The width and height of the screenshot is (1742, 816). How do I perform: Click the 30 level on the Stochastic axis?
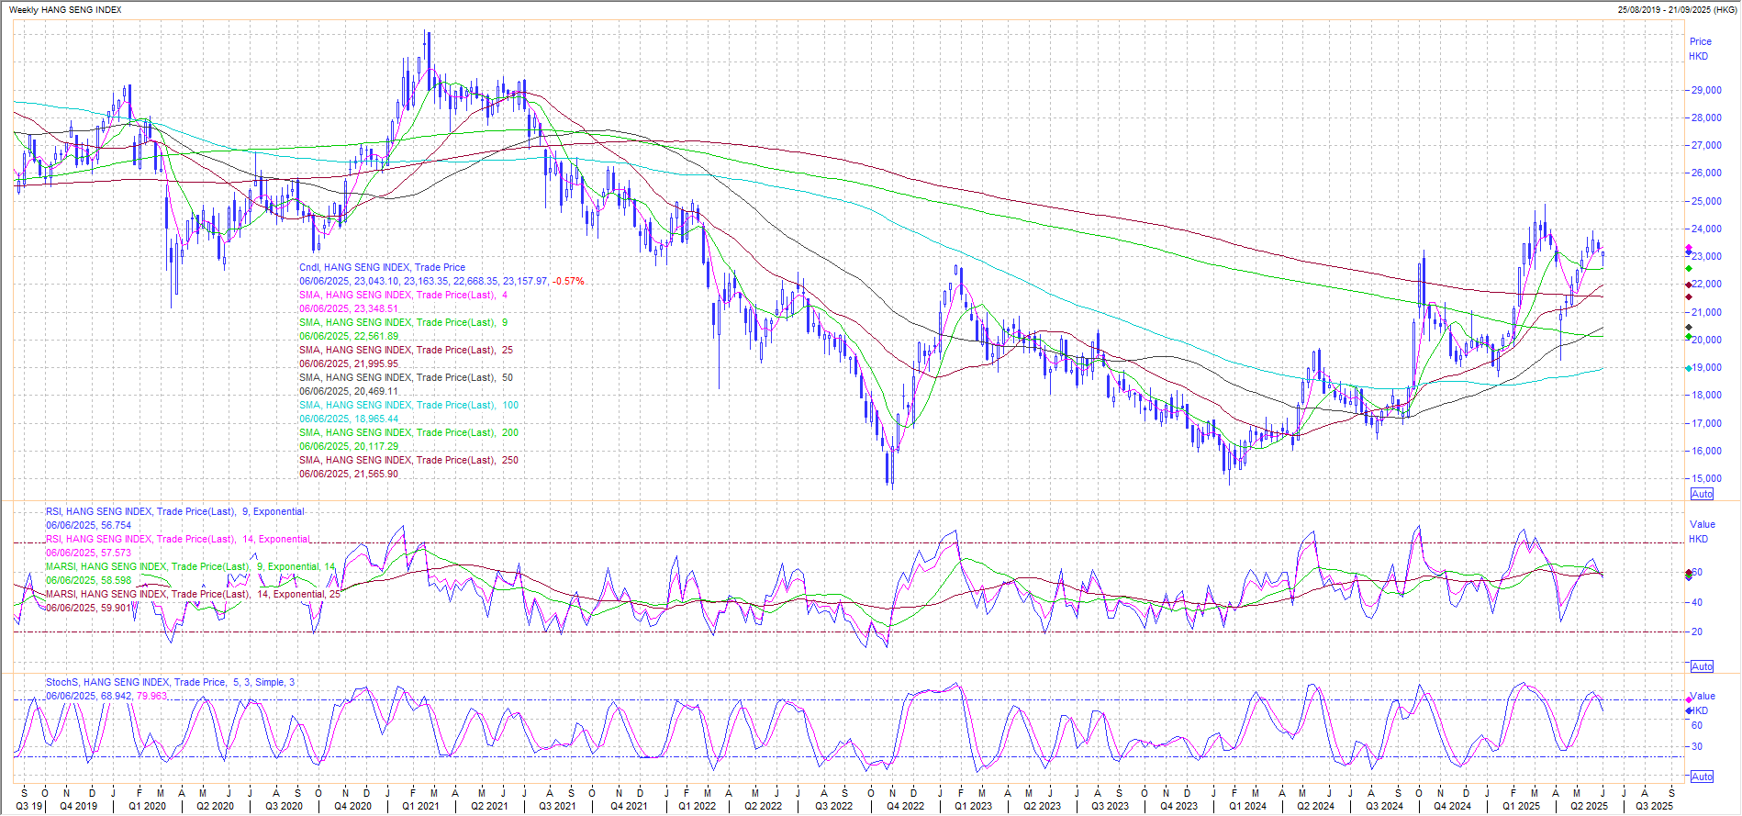coord(1697,746)
